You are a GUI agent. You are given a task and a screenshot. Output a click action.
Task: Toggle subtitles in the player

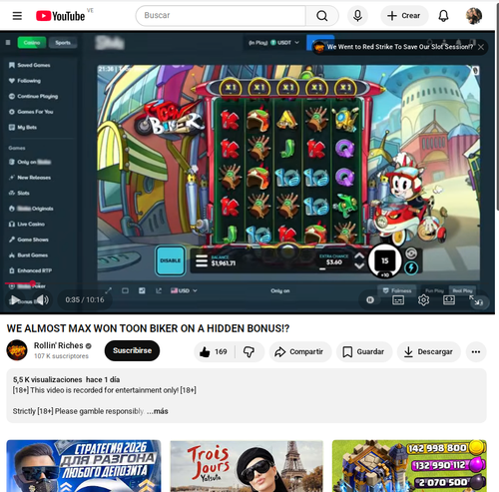(x=398, y=300)
